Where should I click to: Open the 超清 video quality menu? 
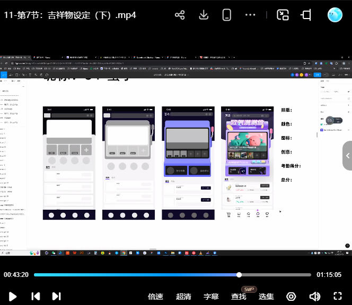[183, 297]
